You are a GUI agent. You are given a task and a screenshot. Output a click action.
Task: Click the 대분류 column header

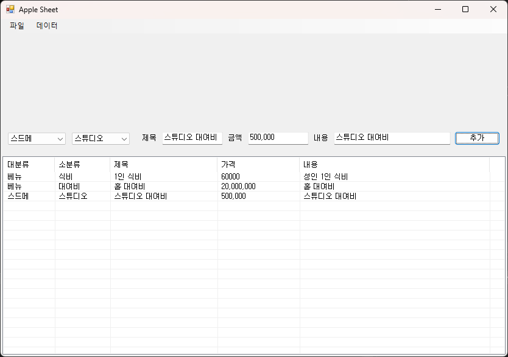coord(29,165)
